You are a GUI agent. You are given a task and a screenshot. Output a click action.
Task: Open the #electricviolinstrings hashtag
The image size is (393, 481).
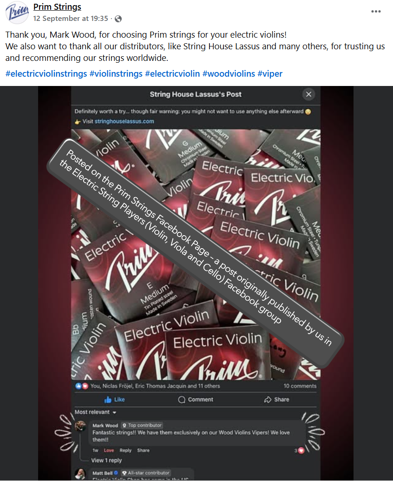pyautogui.click(x=46, y=73)
